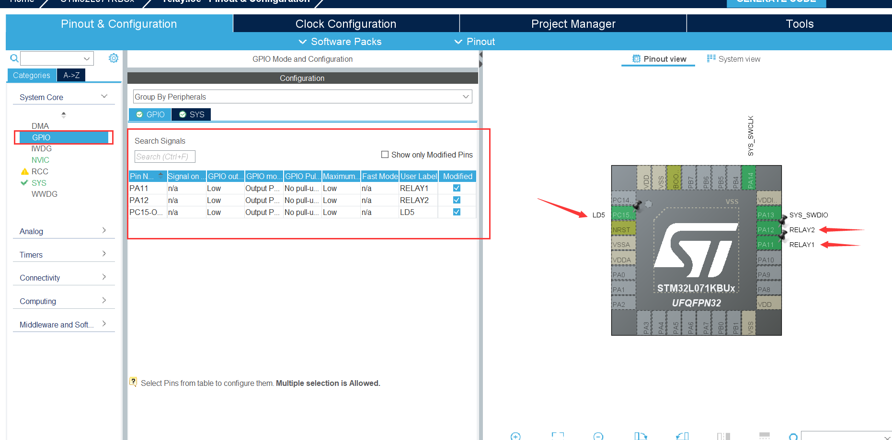Click the zoom in icon below the pinout
Screen dimensions: 892x440
[x=515, y=436]
